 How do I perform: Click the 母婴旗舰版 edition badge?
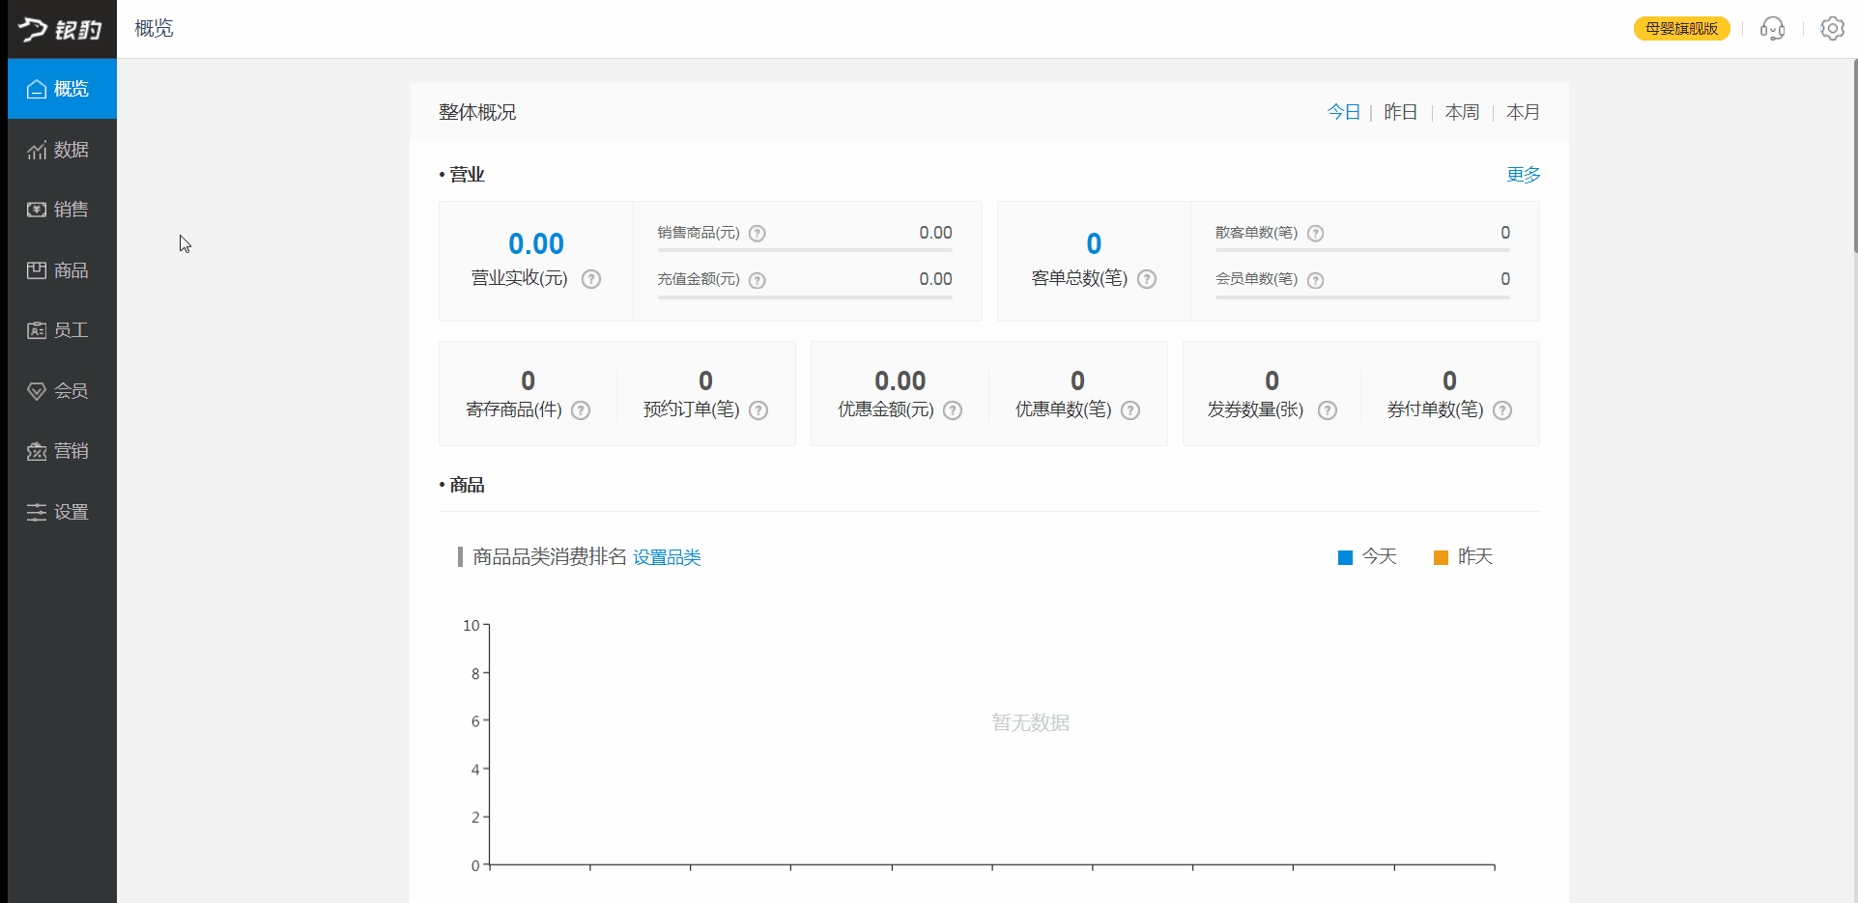tap(1681, 28)
